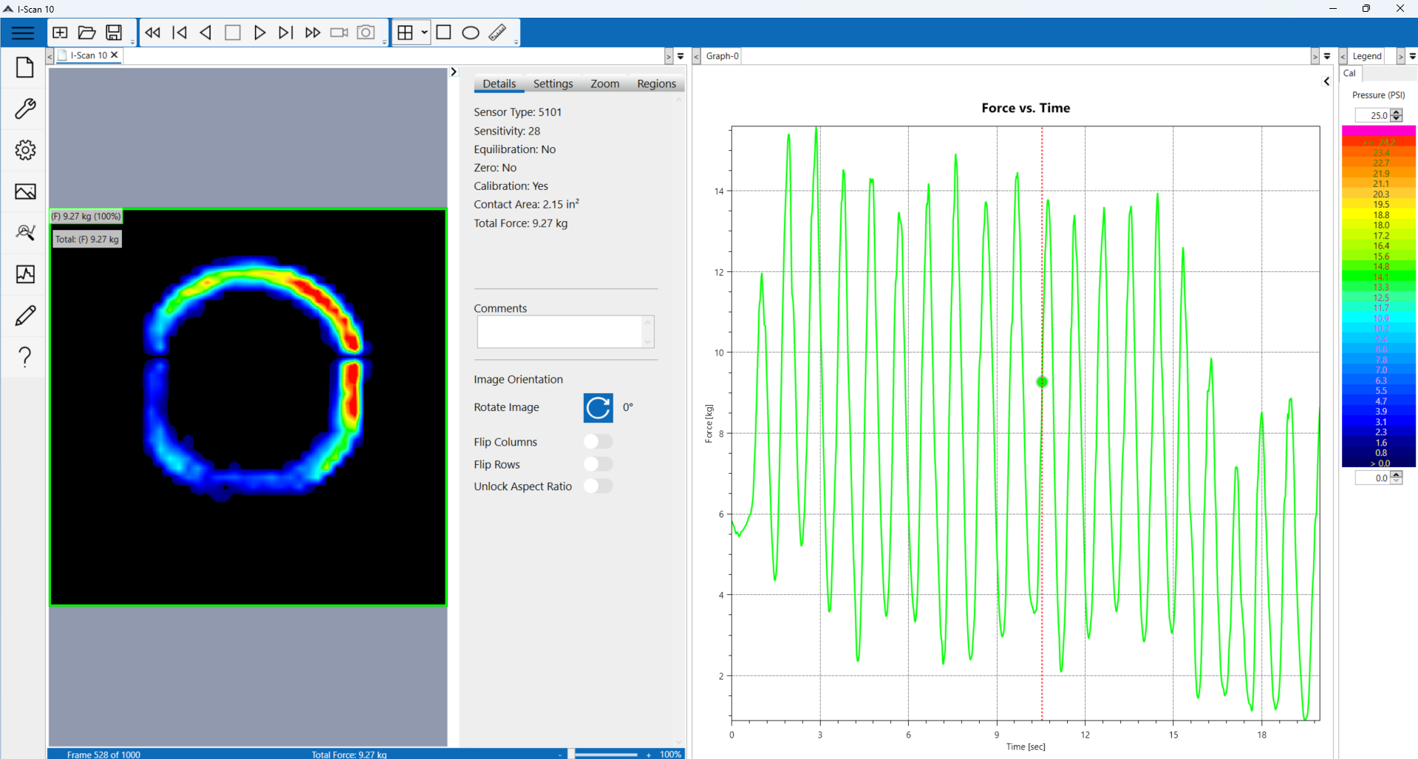
Task: Toggle Unlock Aspect Ratio switch
Action: click(x=598, y=486)
